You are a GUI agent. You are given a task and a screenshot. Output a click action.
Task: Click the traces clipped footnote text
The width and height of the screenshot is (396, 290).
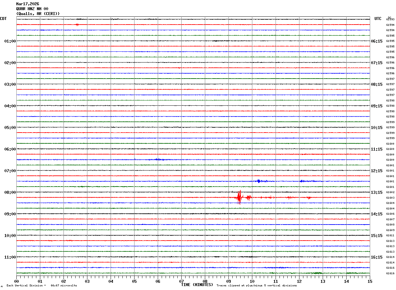[257, 286]
